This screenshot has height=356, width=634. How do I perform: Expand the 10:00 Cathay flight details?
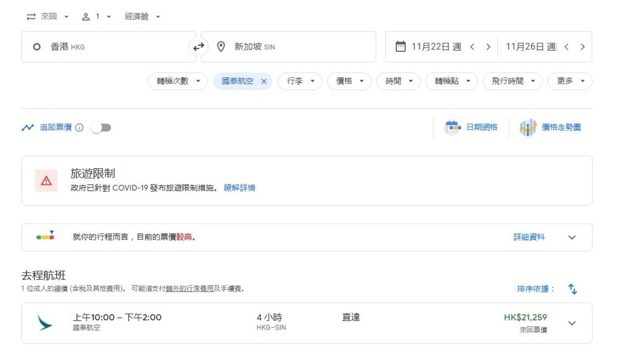pyautogui.click(x=571, y=323)
